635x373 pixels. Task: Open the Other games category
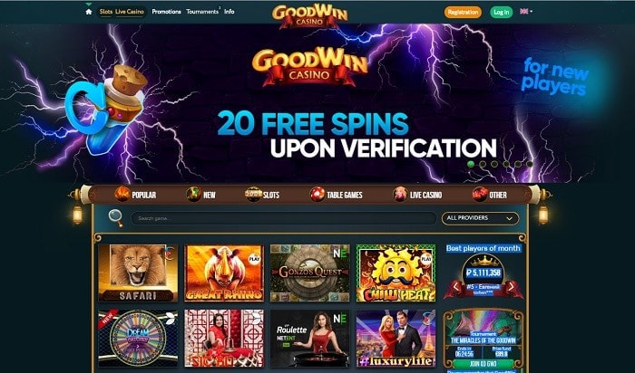[x=490, y=195]
